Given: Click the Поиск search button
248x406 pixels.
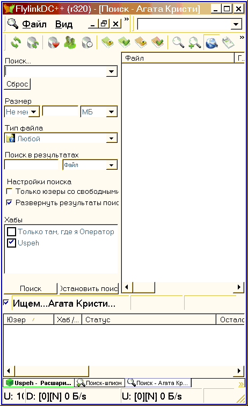Looking at the screenshot, I should (x=31, y=288).
